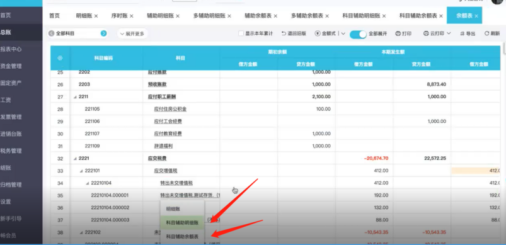506x245 pixels.
Task: Refresh the table with 刷新
Action: 492,33
